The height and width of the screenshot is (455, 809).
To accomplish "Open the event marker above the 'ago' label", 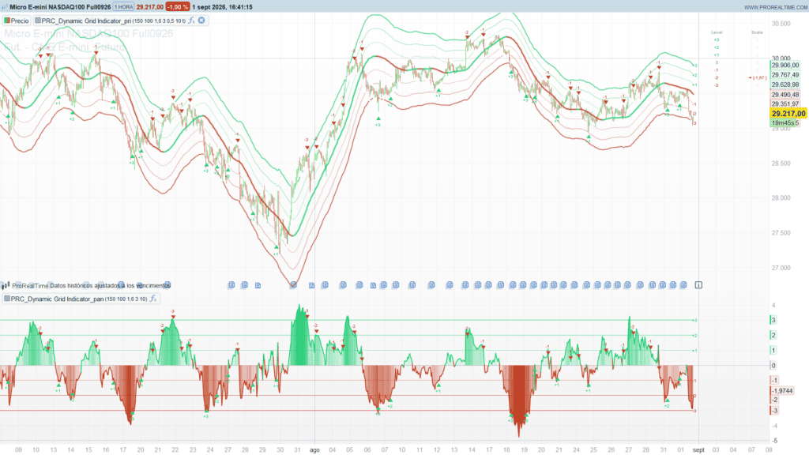I will [x=311, y=285].
